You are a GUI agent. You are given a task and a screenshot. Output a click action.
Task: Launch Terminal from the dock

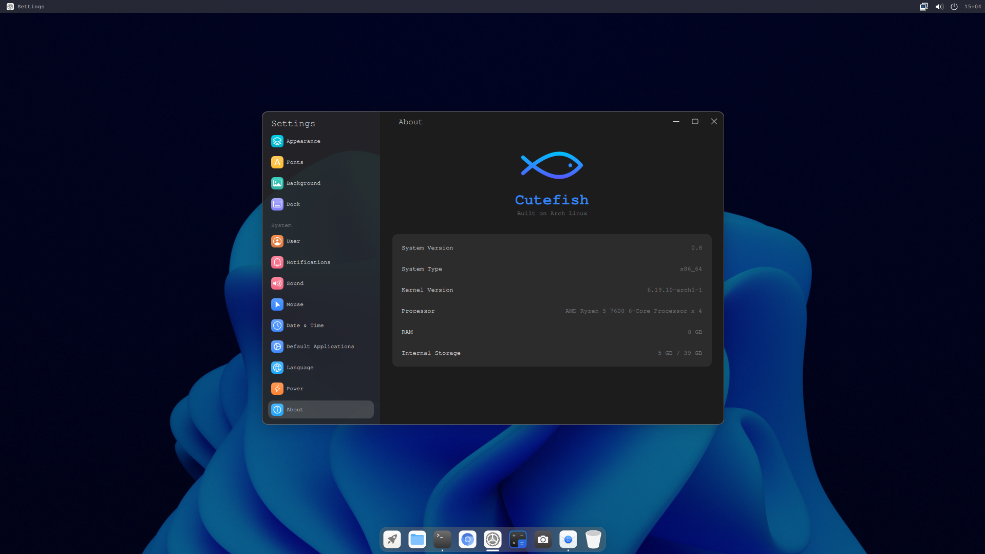(x=442, y=539)
